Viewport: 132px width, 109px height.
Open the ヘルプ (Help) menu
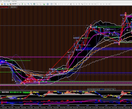(x=14, y=1)
